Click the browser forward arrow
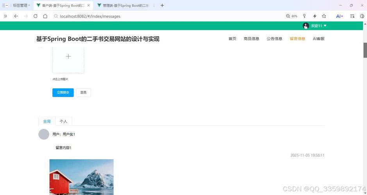 click(x=26, y=16)
